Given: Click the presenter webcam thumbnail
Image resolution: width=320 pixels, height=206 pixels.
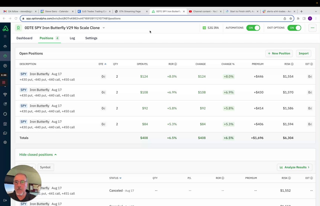Looking at the screenshot, I should 23,183.
